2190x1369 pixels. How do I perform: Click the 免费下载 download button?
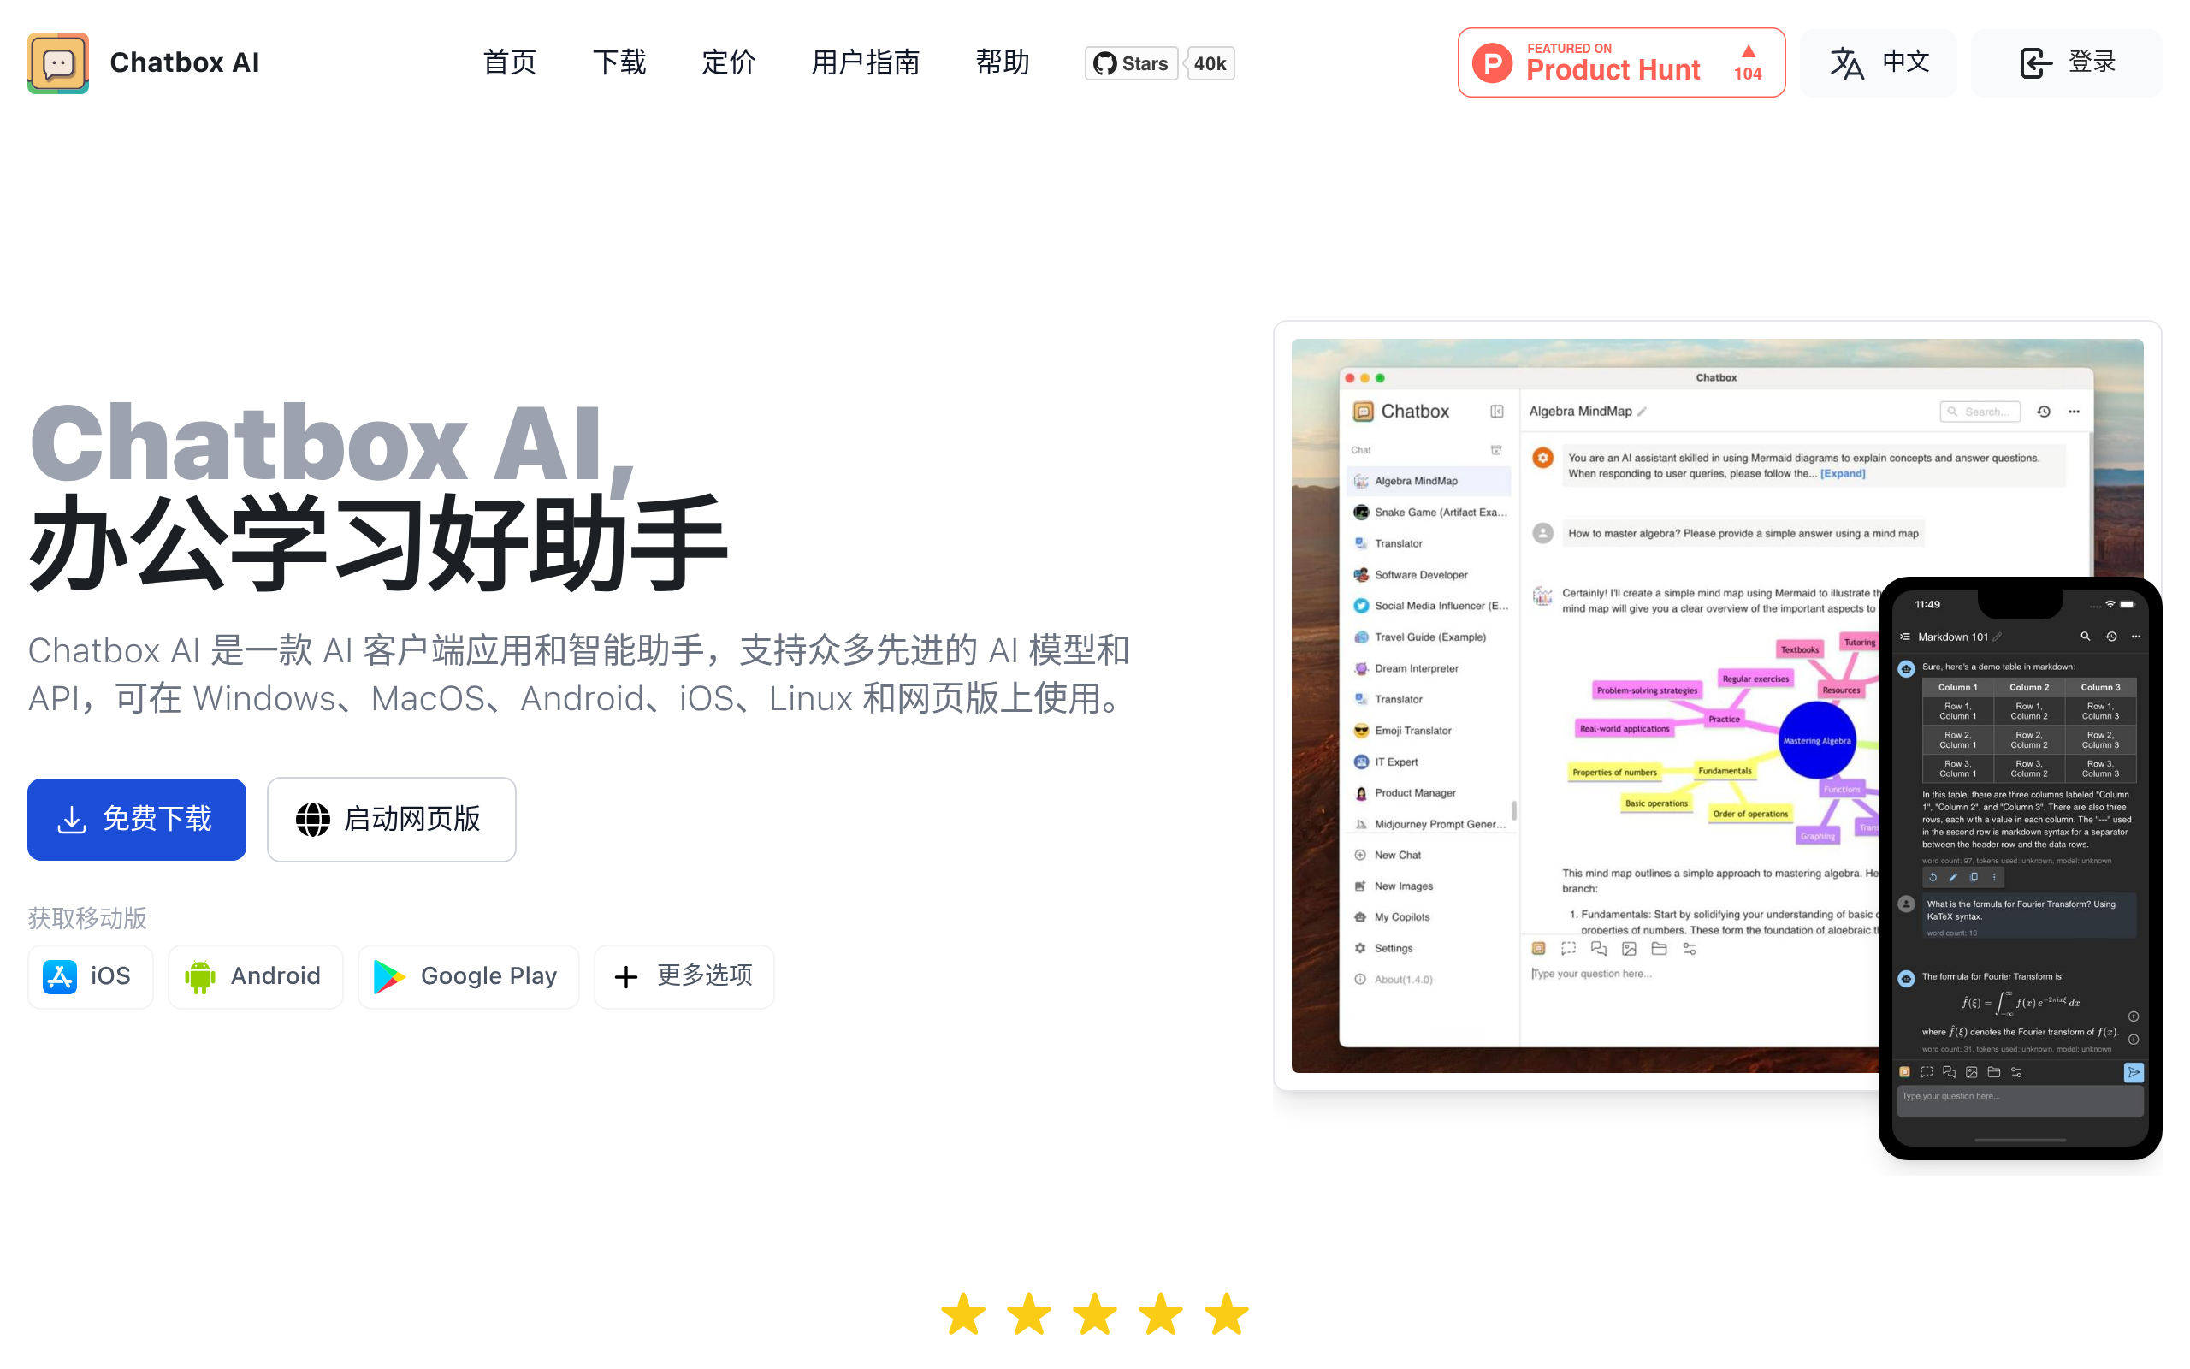[137, 819]
